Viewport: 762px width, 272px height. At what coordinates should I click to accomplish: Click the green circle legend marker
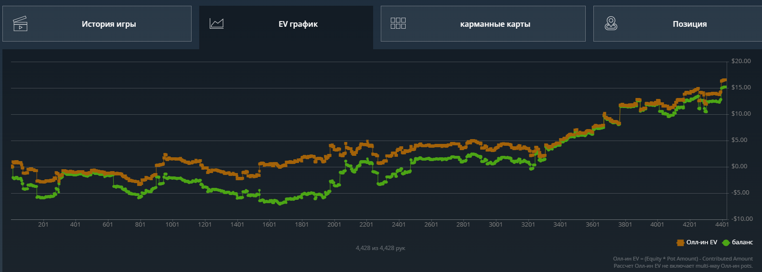726,243
